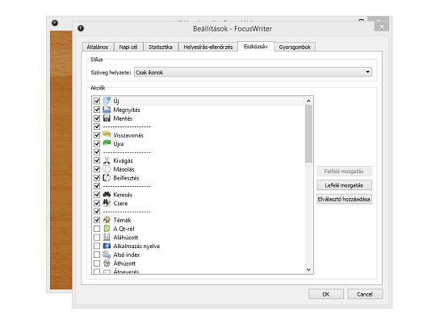Image resolution: width=444 pixels, height=323 pixels.
Task: Select the Csere row text
Action: [120, 203]
